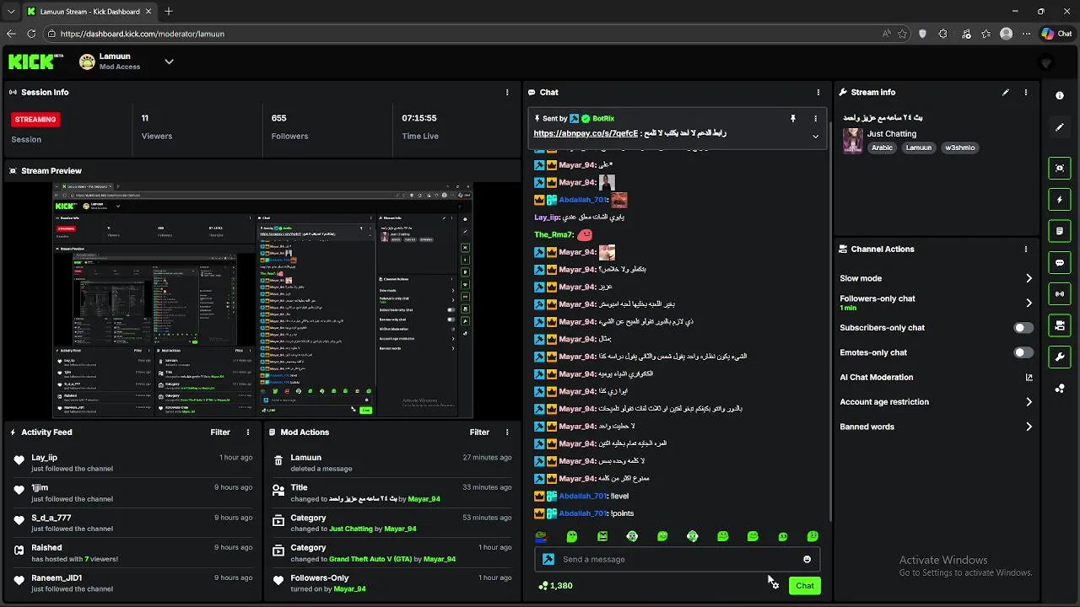
Task: Select Lay_iip followed entry in Activity Feed
Action: tap(133, 463)
